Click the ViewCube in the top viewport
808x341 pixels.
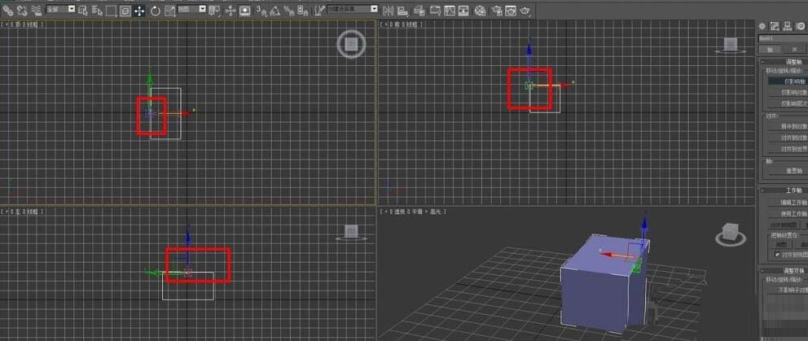(x=351, y=45)
